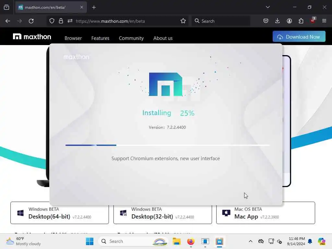Open the Windows Start menu
The width and height of the screenshot is (332, 249).
click(x=89, y=241)
